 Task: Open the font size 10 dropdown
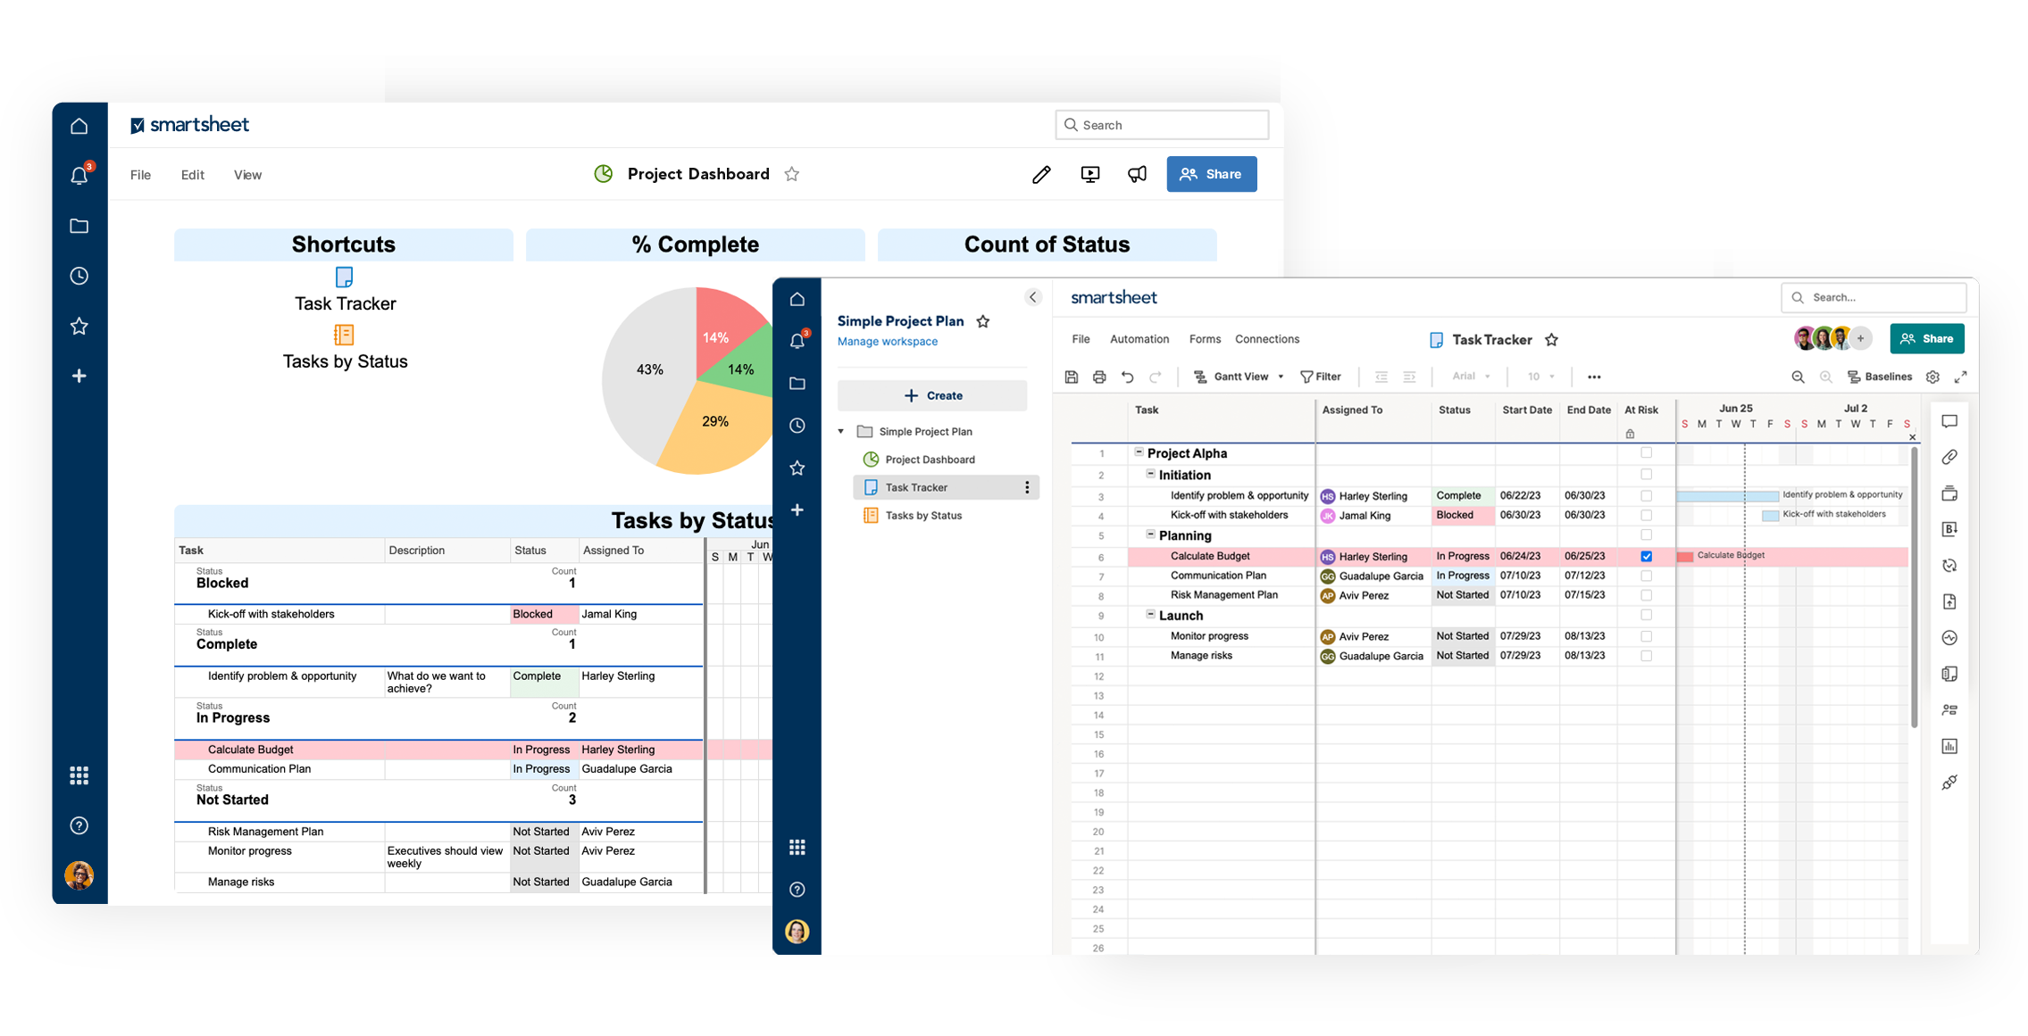(x=1540, y=377)
